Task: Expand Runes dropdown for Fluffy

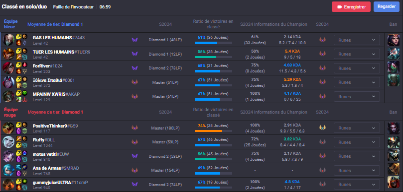Action: tap(357, 142)
